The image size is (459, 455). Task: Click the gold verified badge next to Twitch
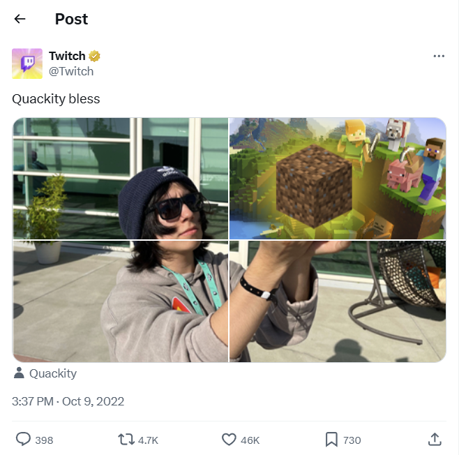click(x=94, y=56)
